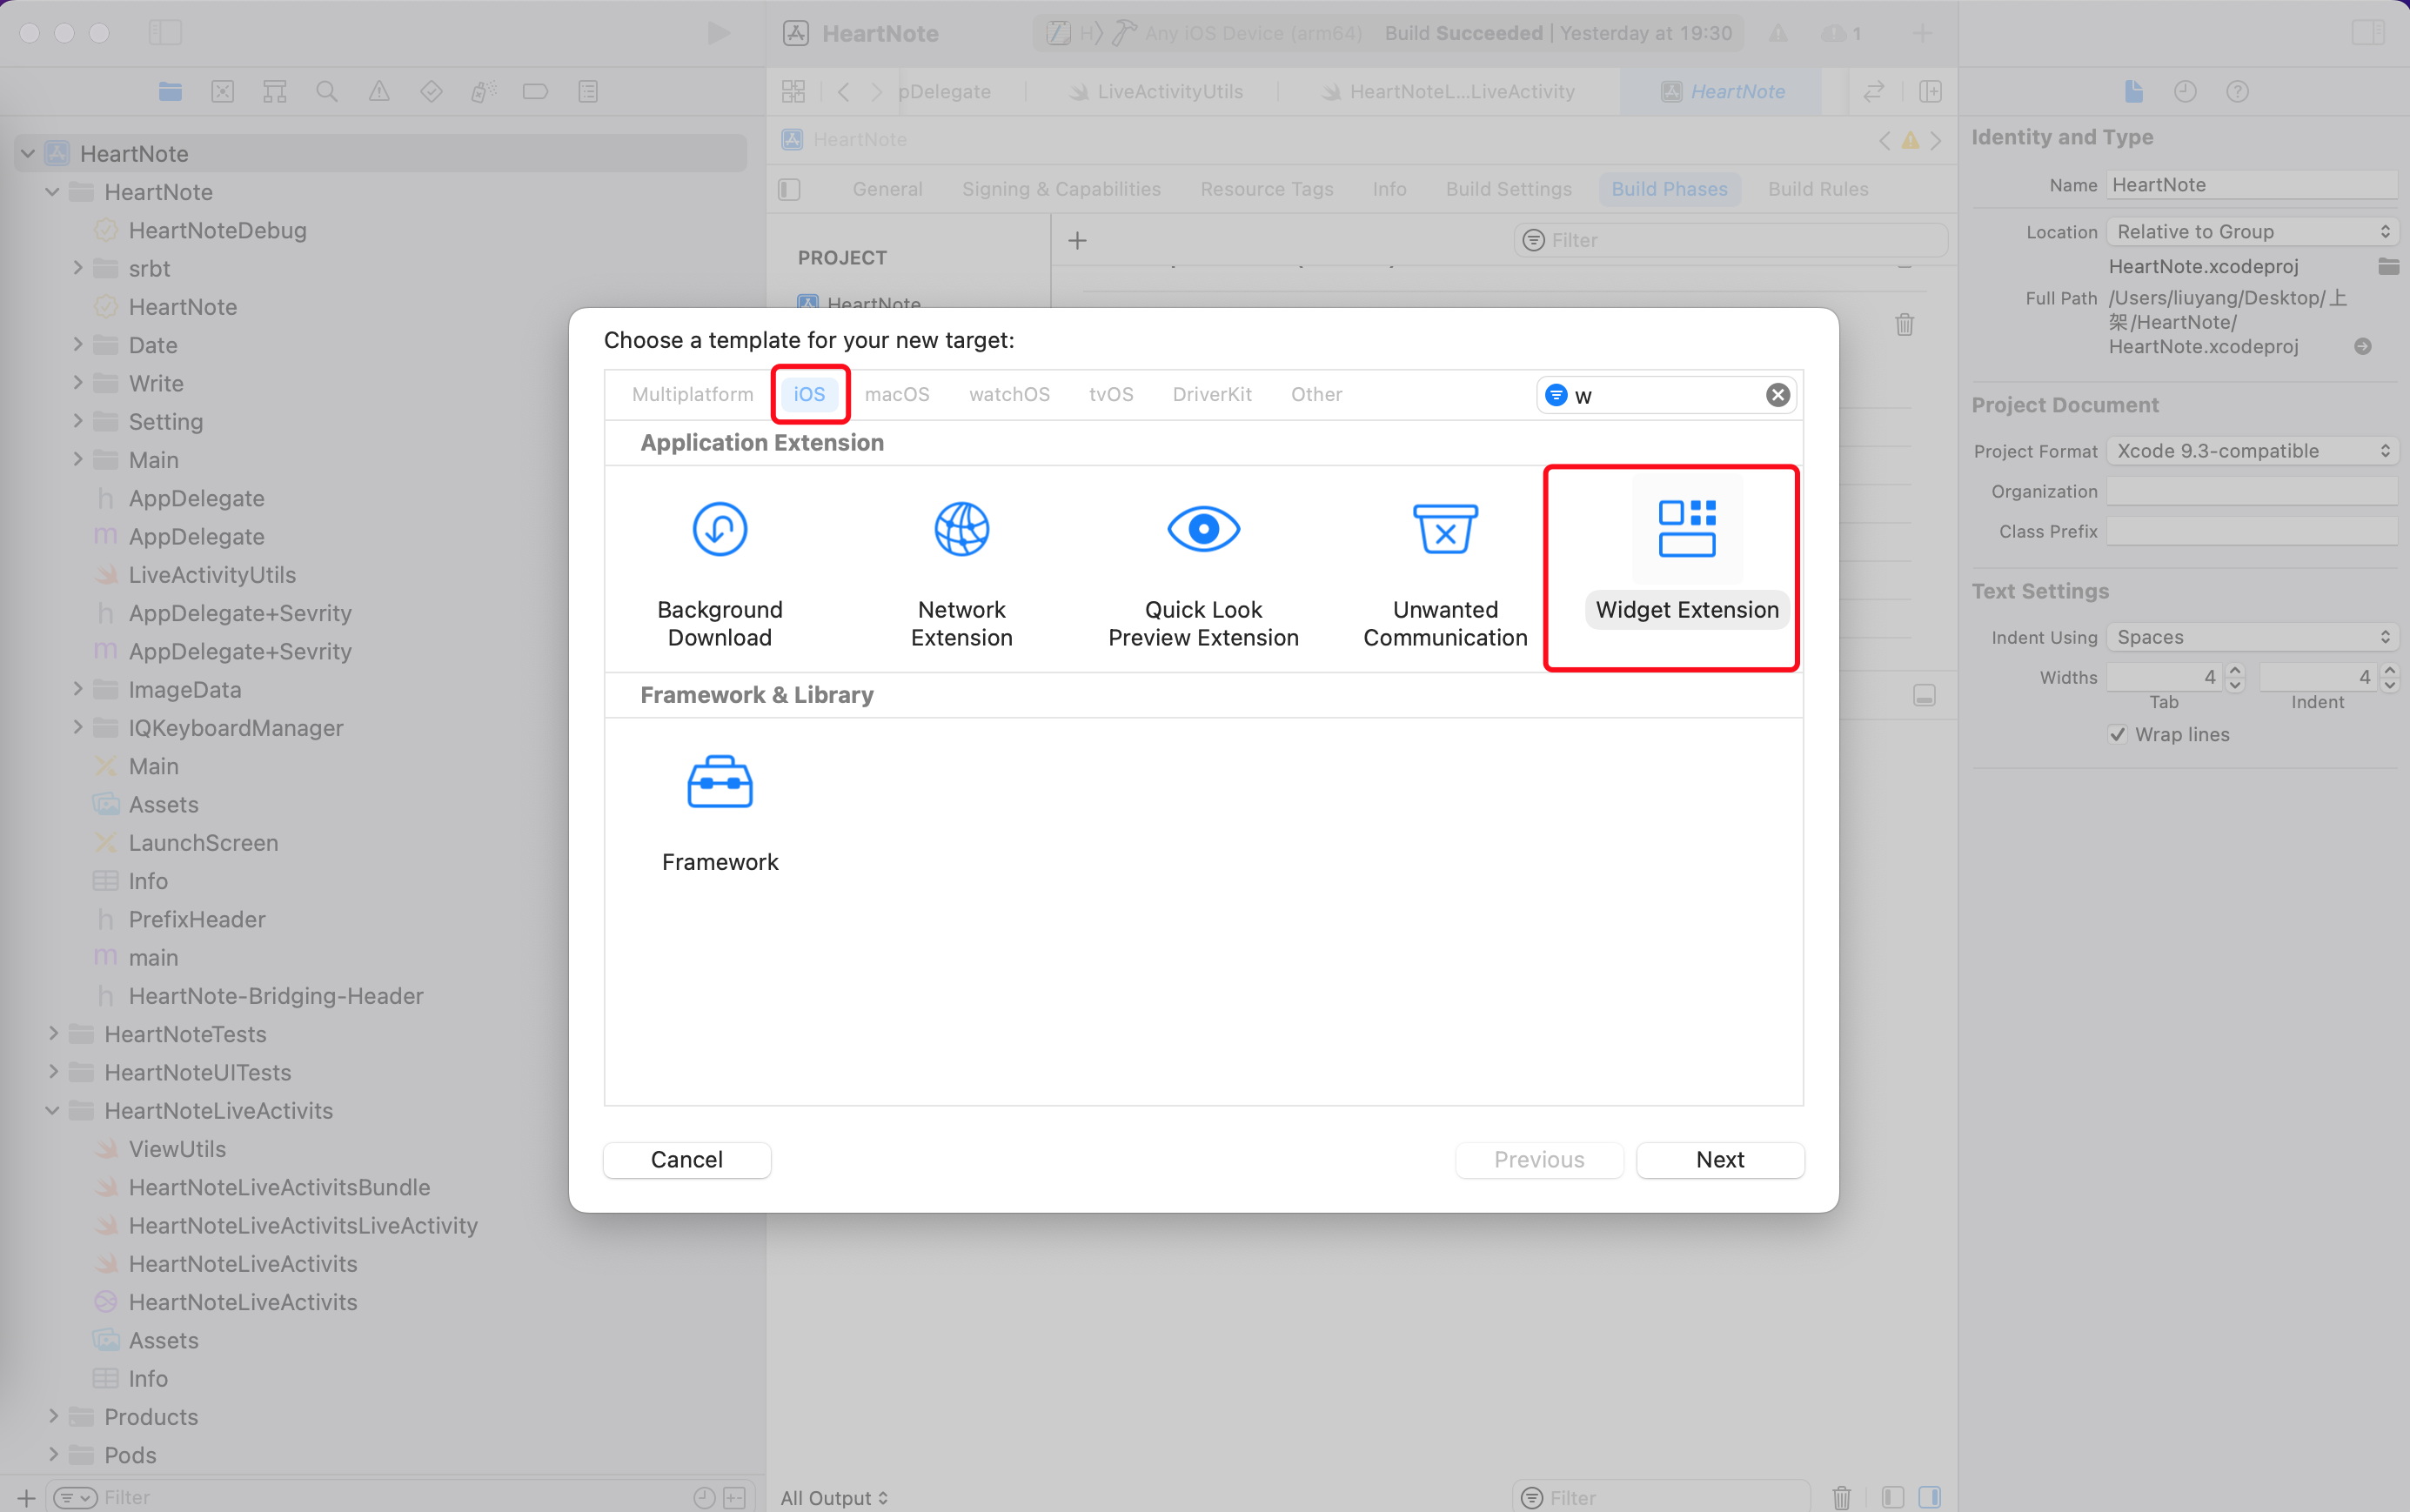The height and width of the screenshot is (1512, 2410).
Task: Open the Other templates tab
Action: 1316,394
